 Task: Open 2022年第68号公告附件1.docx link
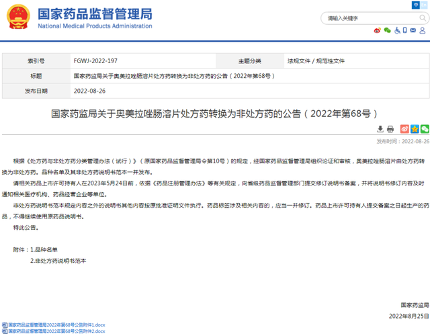click(x=56, y=325)
